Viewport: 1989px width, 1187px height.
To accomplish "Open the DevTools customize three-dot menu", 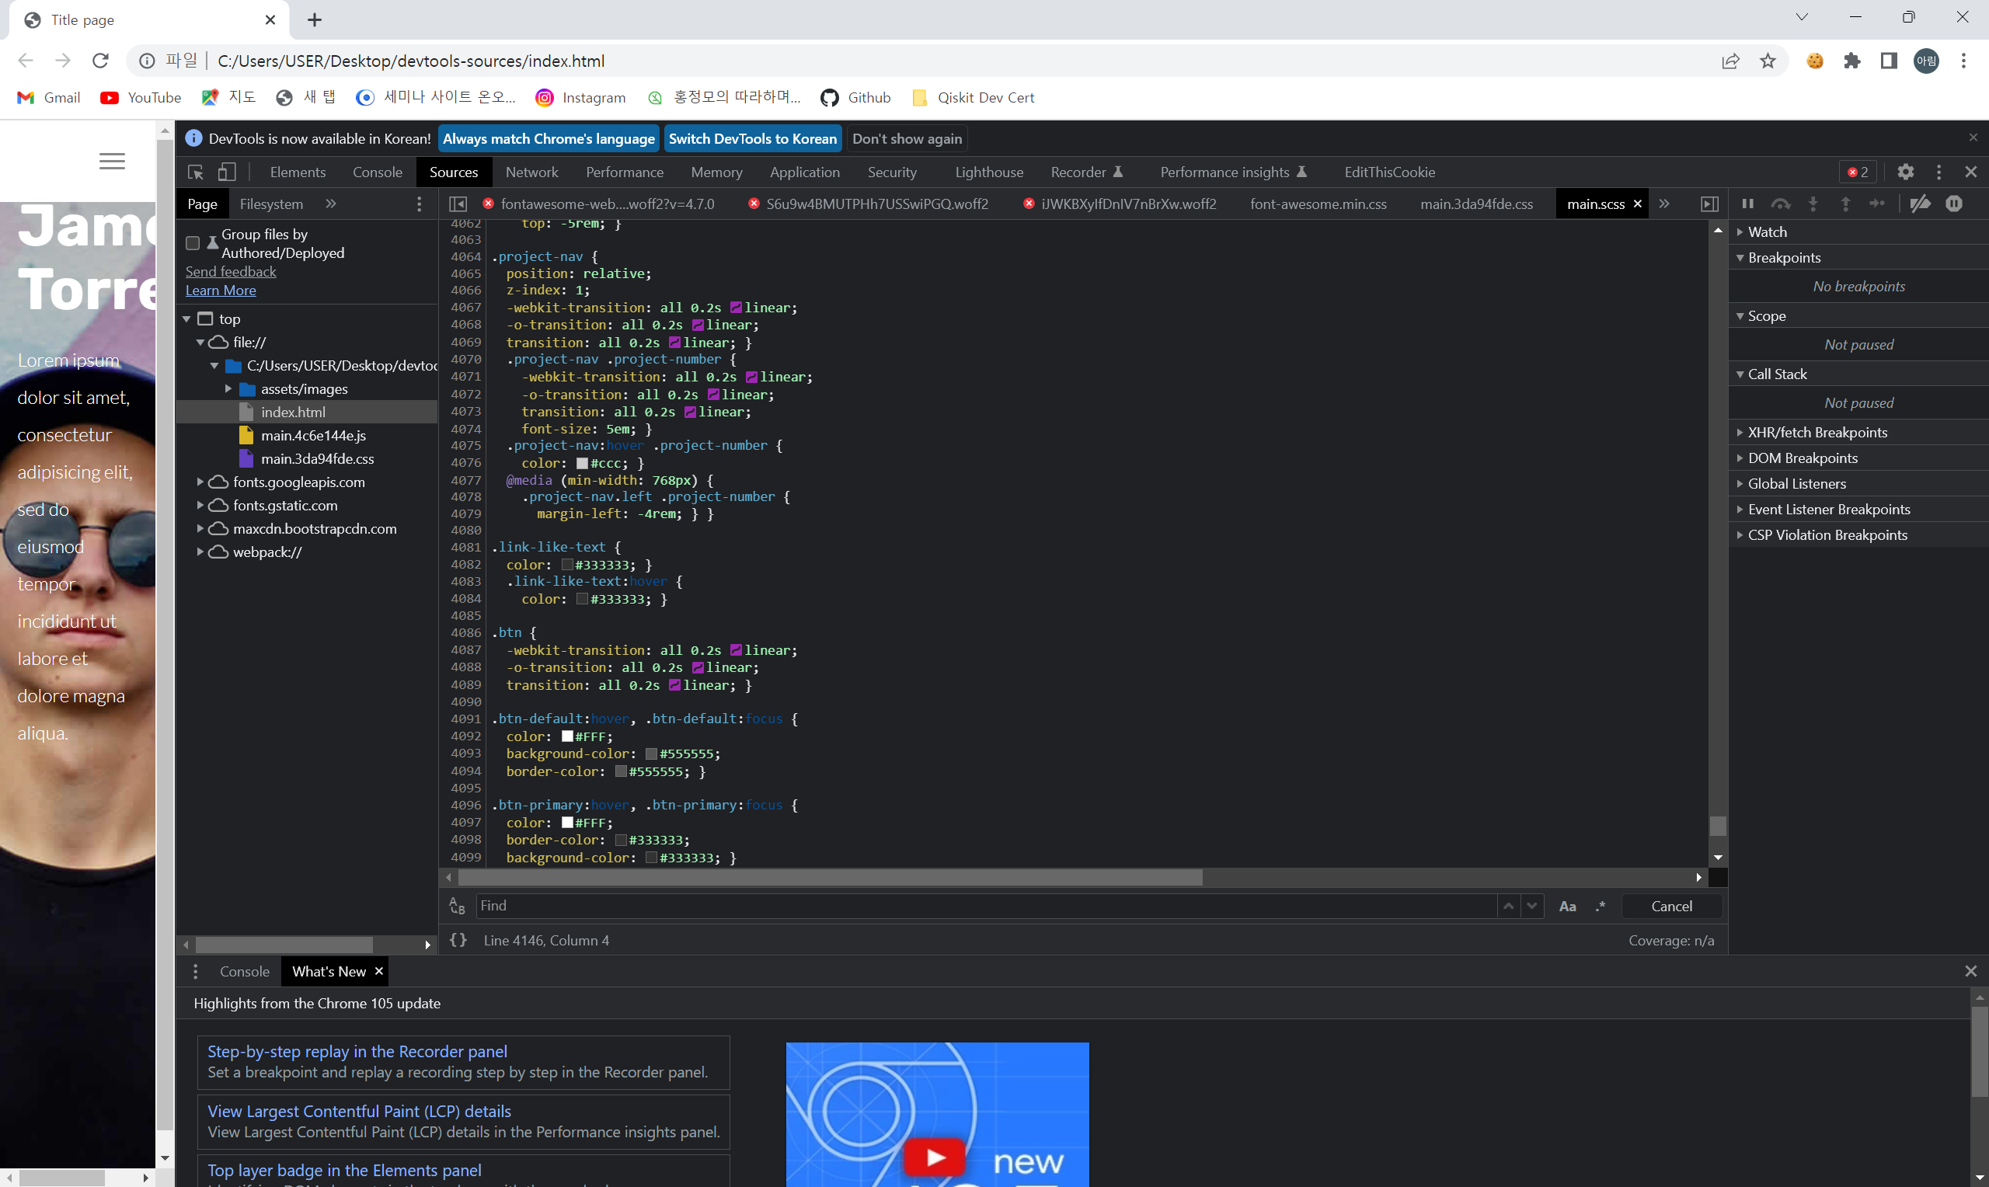I will 1938,172.
